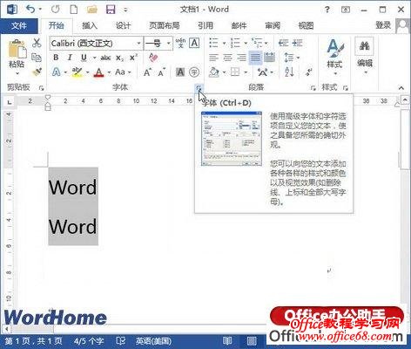Click the Undo arrow in quick access toolbar

click(30, 10)
